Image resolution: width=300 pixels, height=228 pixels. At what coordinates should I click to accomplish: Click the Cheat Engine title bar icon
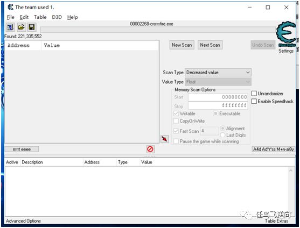tap(10, 7)
